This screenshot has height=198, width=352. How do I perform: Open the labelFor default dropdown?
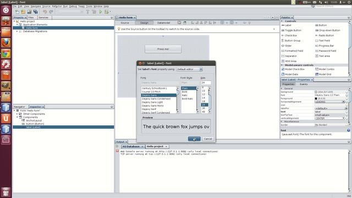point(331,108)
